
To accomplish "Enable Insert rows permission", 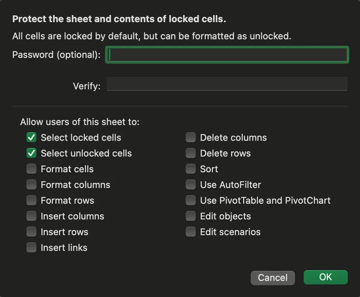I will (31, 232).
